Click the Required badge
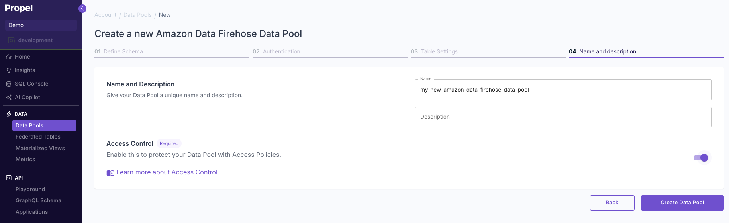 pos(169,143)
